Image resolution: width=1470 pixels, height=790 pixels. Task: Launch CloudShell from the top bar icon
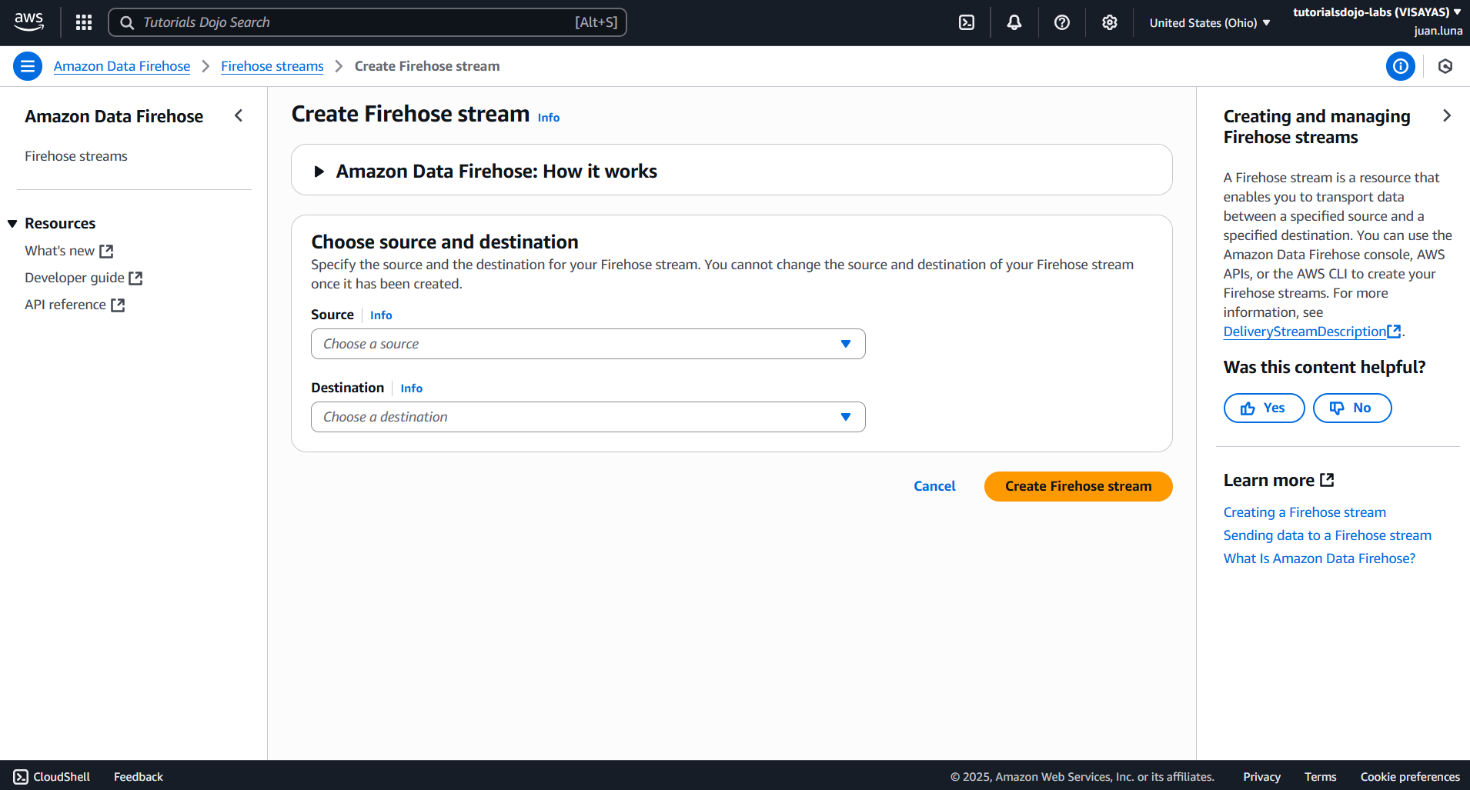click(967, 22)
